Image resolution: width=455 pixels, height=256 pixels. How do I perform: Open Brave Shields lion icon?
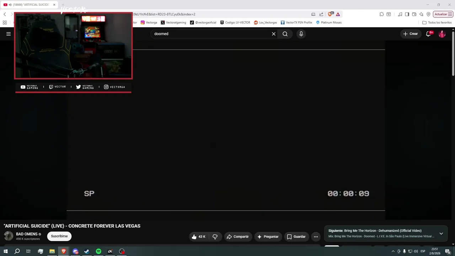[x=330, y=14]
